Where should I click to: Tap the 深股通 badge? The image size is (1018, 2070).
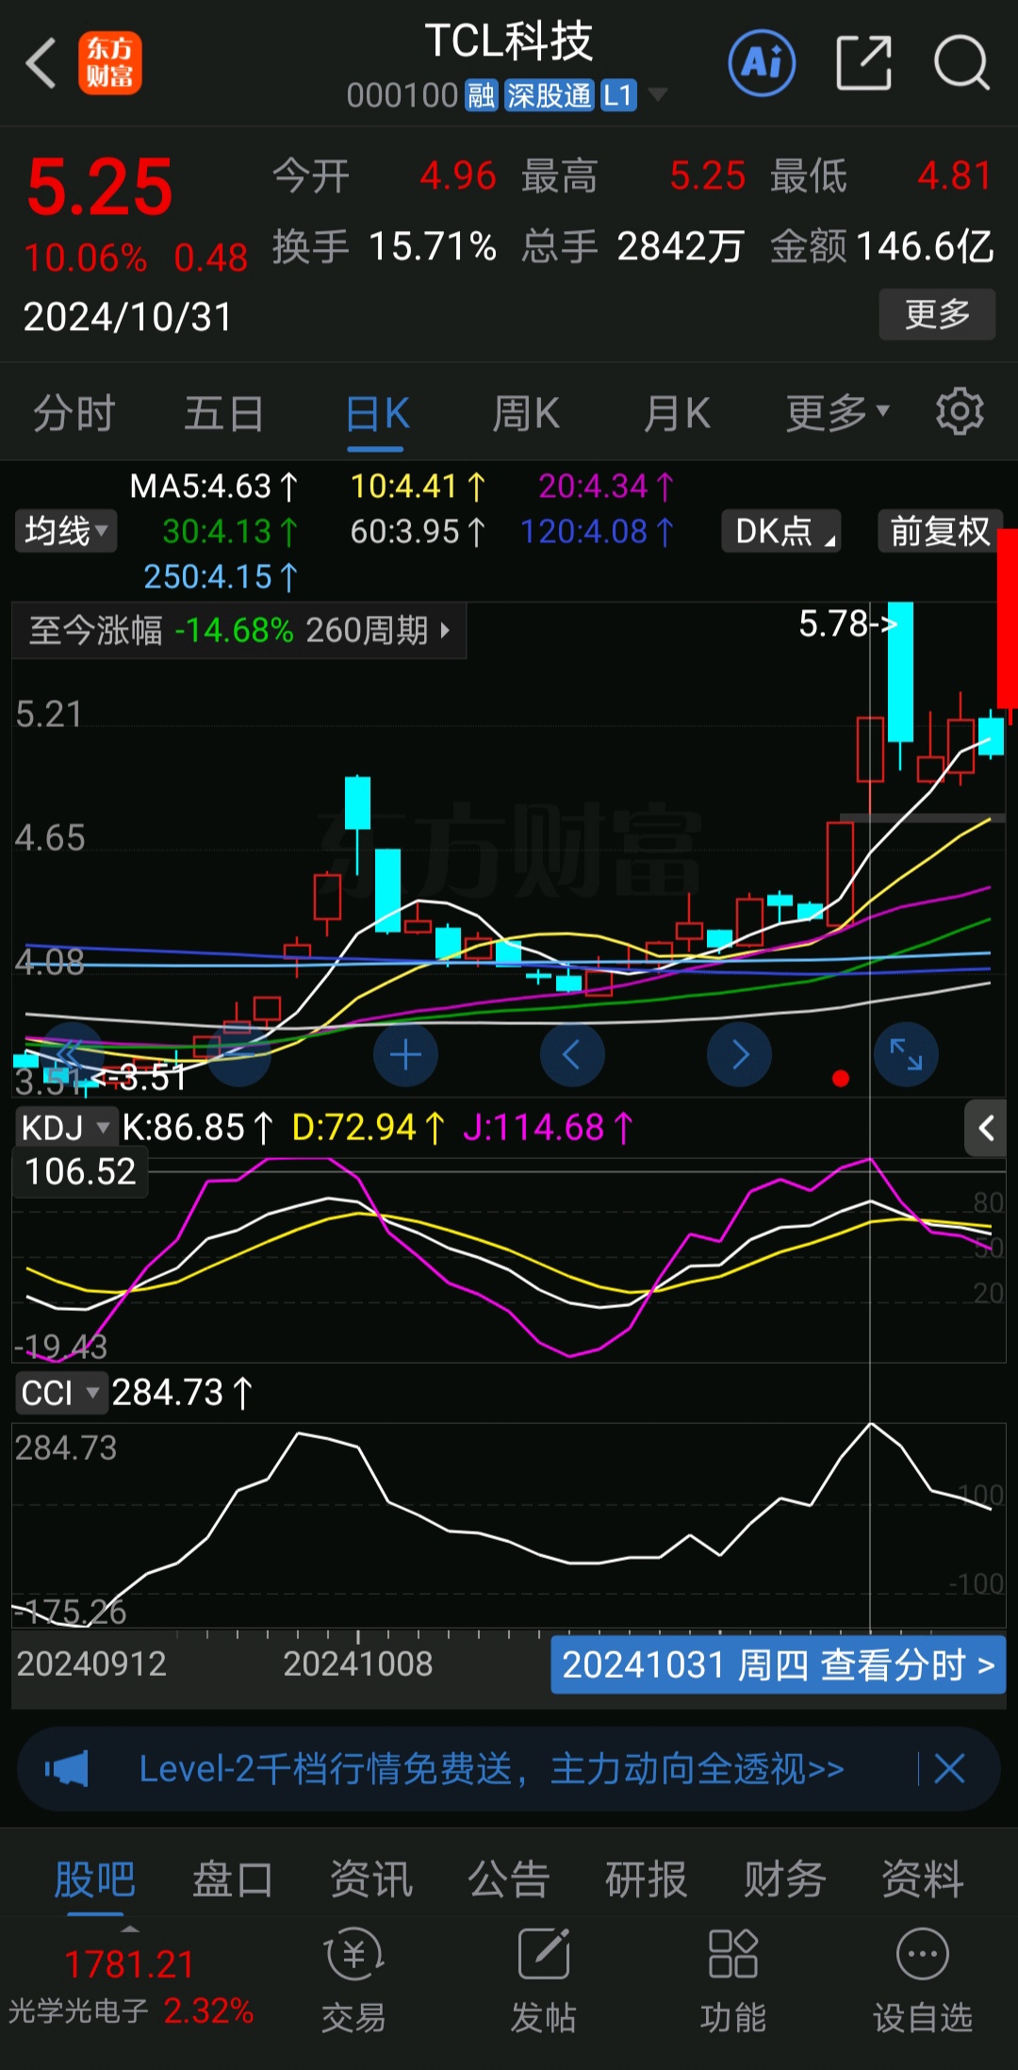click(x=550, y=95)
